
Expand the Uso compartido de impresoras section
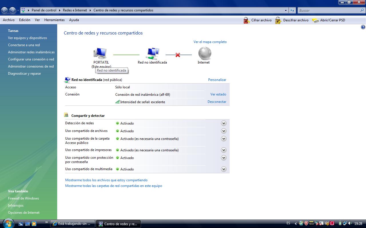click(224, 150)
